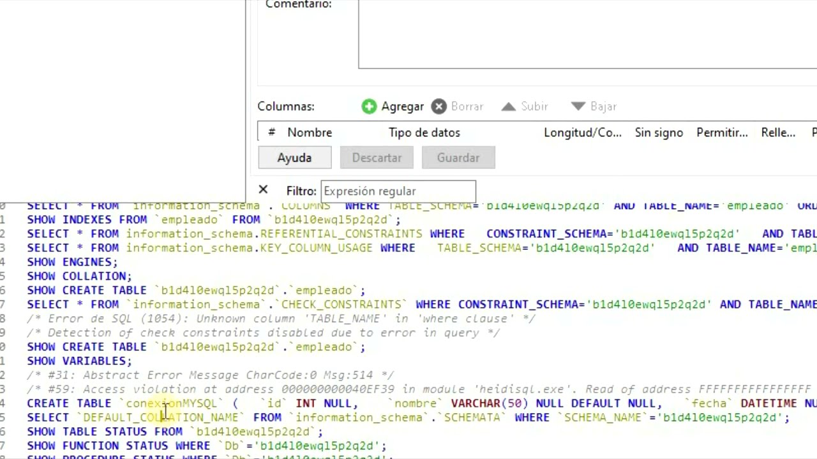Viewport: 817px width, 459px height.
Task: Click the # column header
Action: point(271,133)
